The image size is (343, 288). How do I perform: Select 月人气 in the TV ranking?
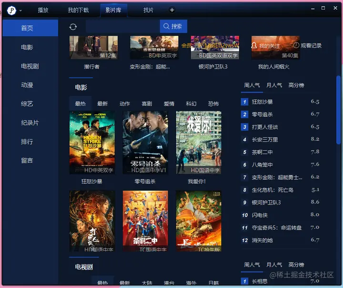[x=274, y=265]
